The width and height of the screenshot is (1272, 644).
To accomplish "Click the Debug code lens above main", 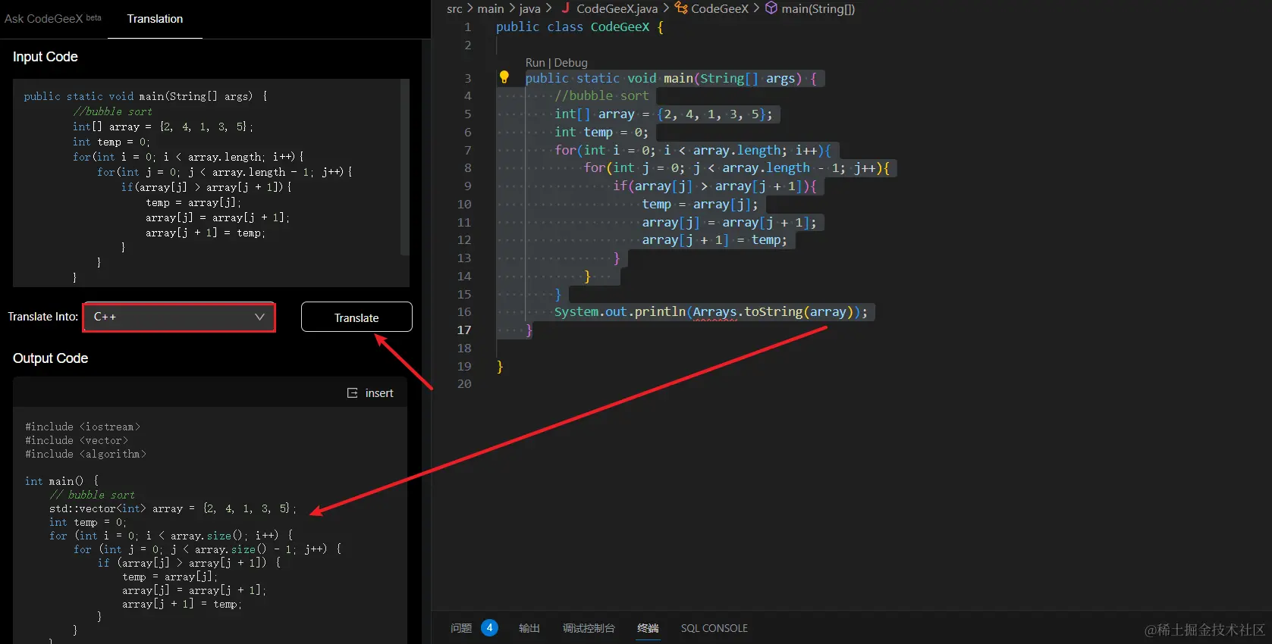I will (570, 63).
